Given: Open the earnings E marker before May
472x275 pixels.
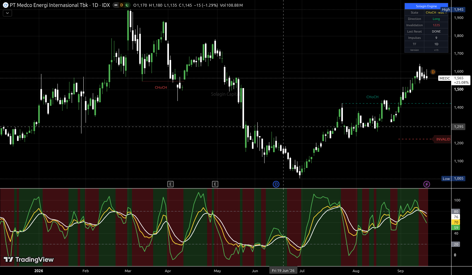Looking at the screenshot, I should [215, 184].
